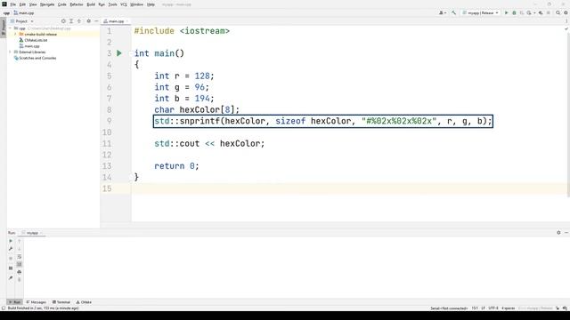Click expand all in Project panel
Viewport: 570px width, 320px height.
pyautogui.click(x=71, y=21)
